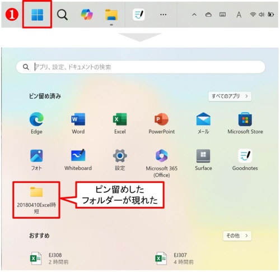
Task: Open the Surface pinned app
Action: (203, 160)
